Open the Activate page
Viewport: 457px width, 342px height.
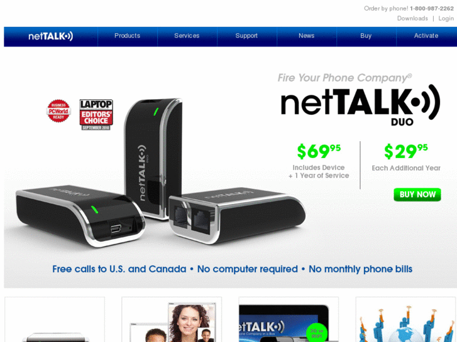(426, 36)
